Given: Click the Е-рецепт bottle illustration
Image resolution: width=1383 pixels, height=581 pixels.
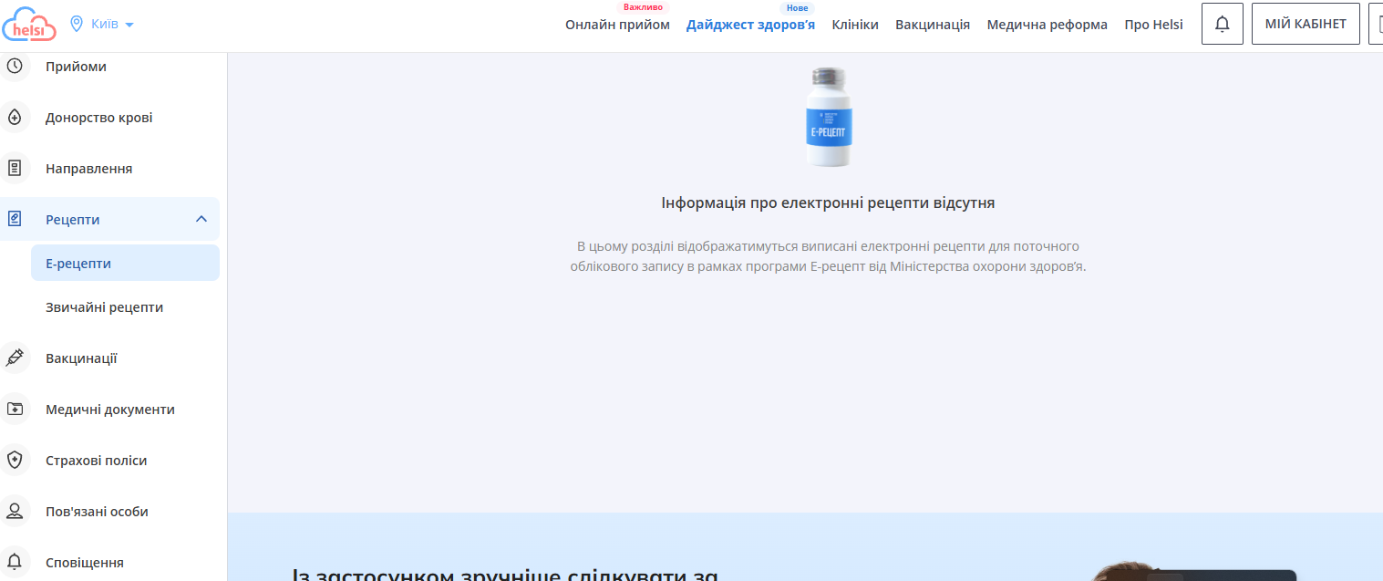Looking at the screenshot, I should point(828,117).
